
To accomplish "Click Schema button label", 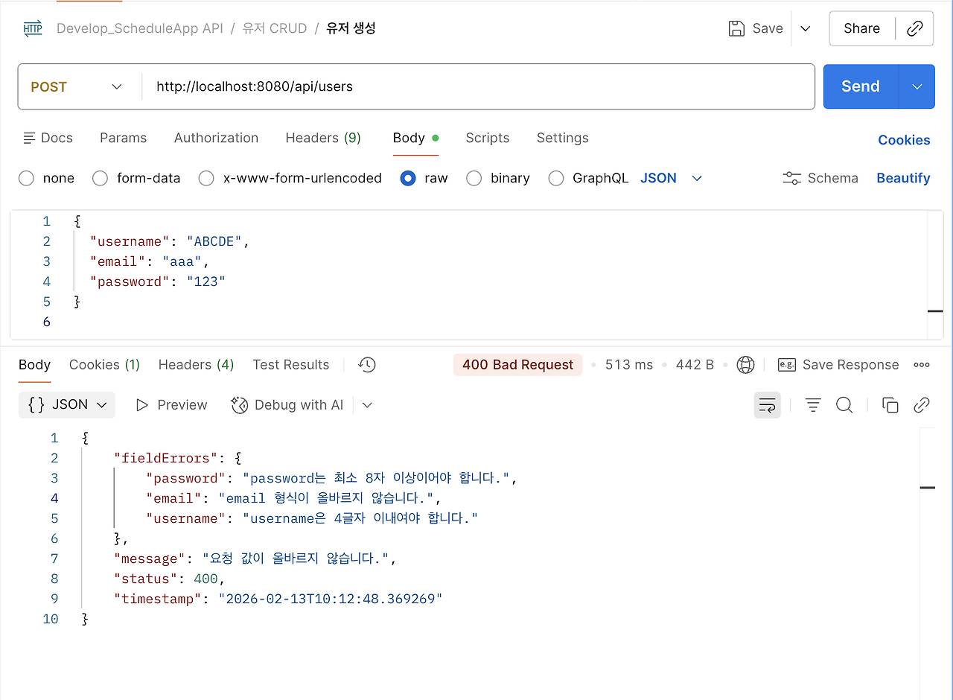I will pos(832,178).
